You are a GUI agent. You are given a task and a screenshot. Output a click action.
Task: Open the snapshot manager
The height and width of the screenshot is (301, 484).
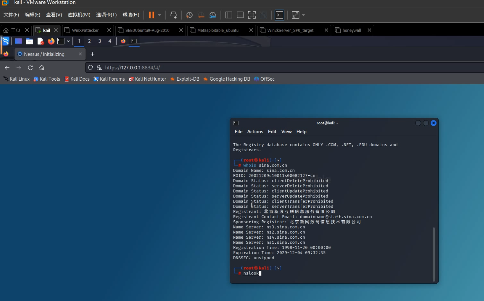(x=213, y=15)
